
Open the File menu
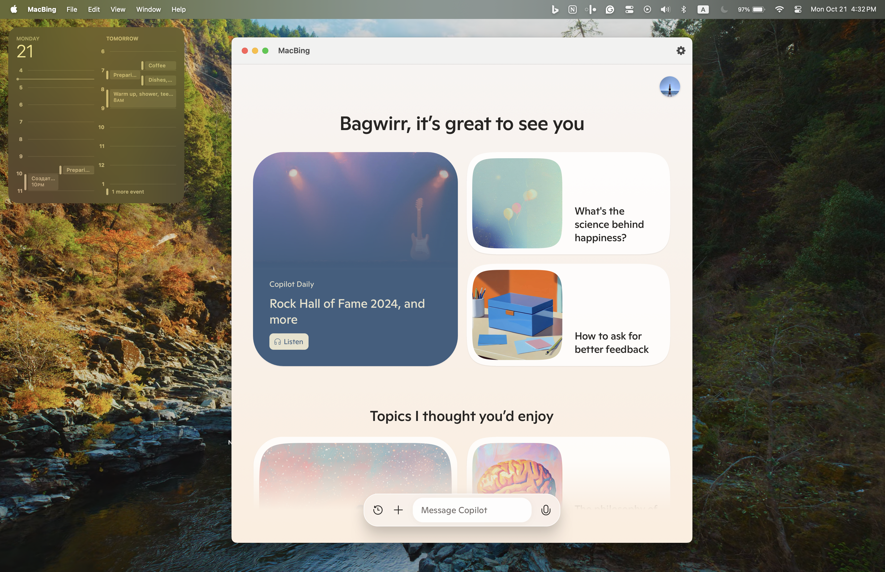click(72, 9)
